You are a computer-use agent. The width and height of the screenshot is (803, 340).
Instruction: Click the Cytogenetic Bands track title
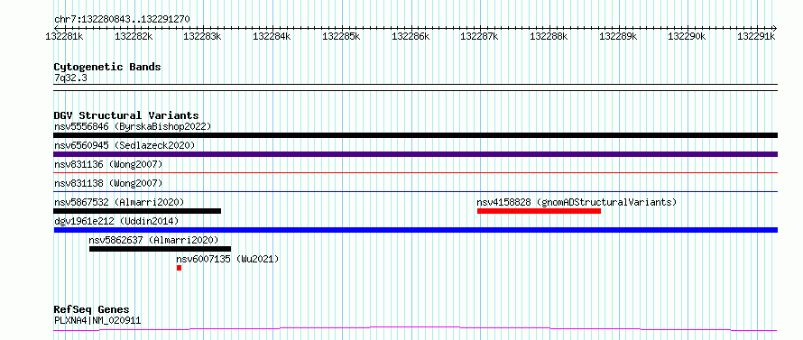(107, 67)
